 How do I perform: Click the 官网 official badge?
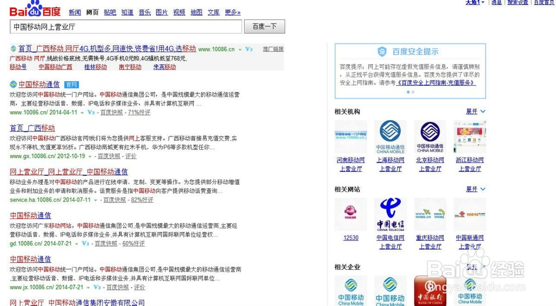pyautogui.click(x=72, y=85)
